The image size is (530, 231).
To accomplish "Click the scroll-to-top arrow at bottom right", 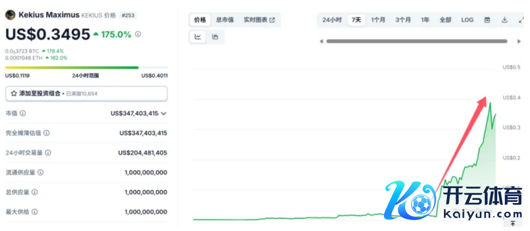I will (513, 223).
